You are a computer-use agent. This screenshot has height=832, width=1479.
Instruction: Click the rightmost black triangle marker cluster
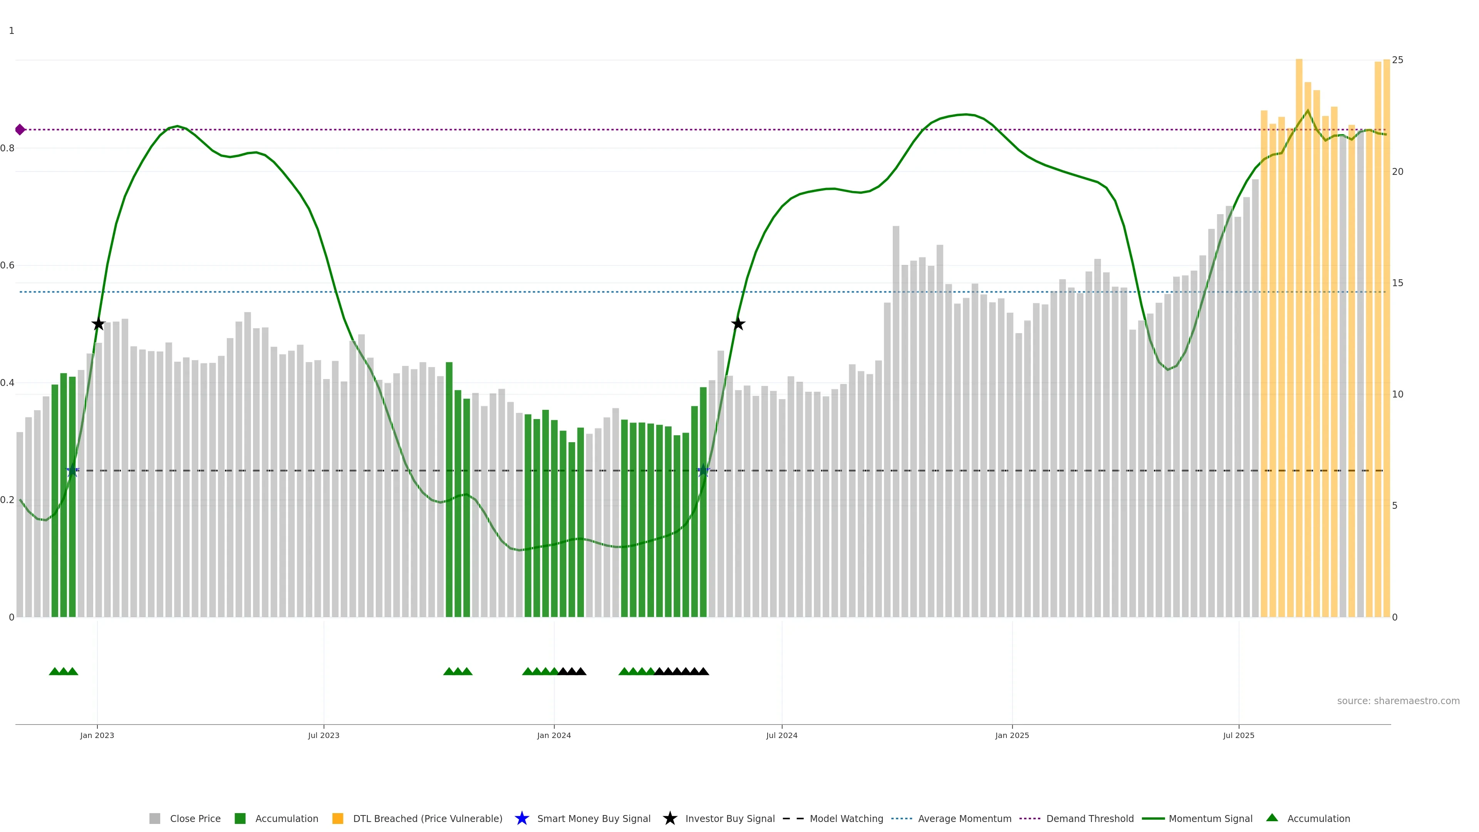[681, 671]
